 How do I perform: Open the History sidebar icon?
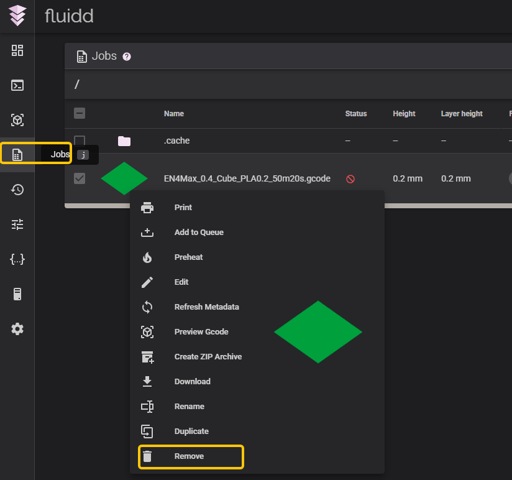[x=17, y=190]
